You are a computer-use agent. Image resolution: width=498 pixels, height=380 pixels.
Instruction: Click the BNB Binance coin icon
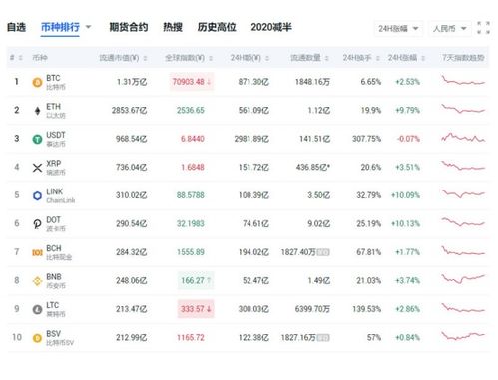[x=37, y=281]
